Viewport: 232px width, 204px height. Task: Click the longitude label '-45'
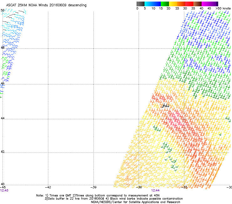[3, 187]
